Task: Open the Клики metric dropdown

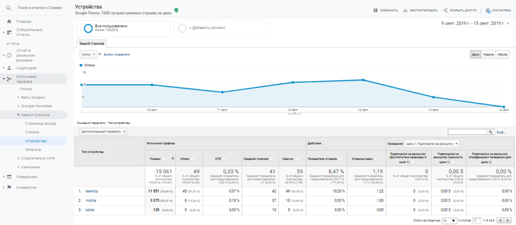Action: (x=88, y=54)
